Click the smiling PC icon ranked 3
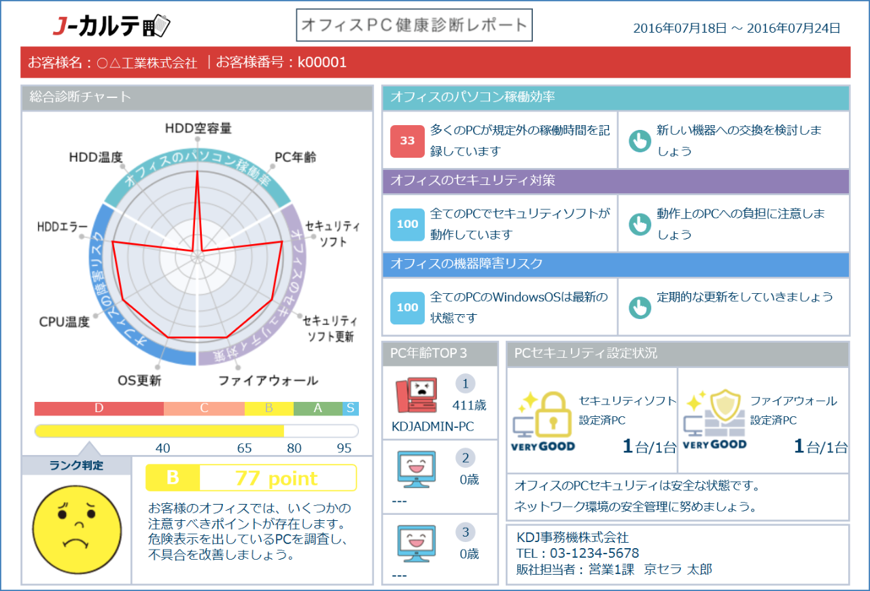 (x=416, y=544)
